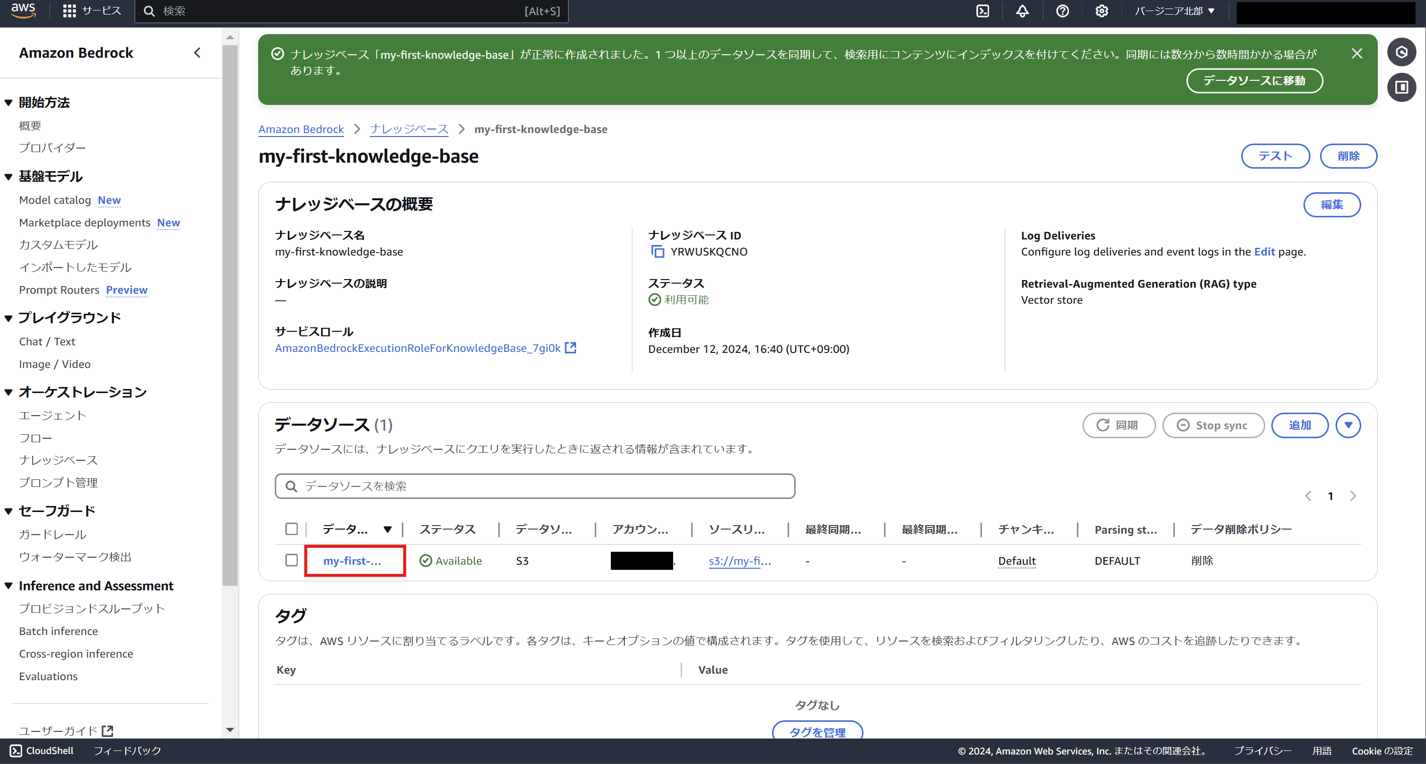Screen dimensions: 1426x764
Task: Open the AmazonBedrockExecutionRoleForKnowledgeBase service role link
Action: 418,348
